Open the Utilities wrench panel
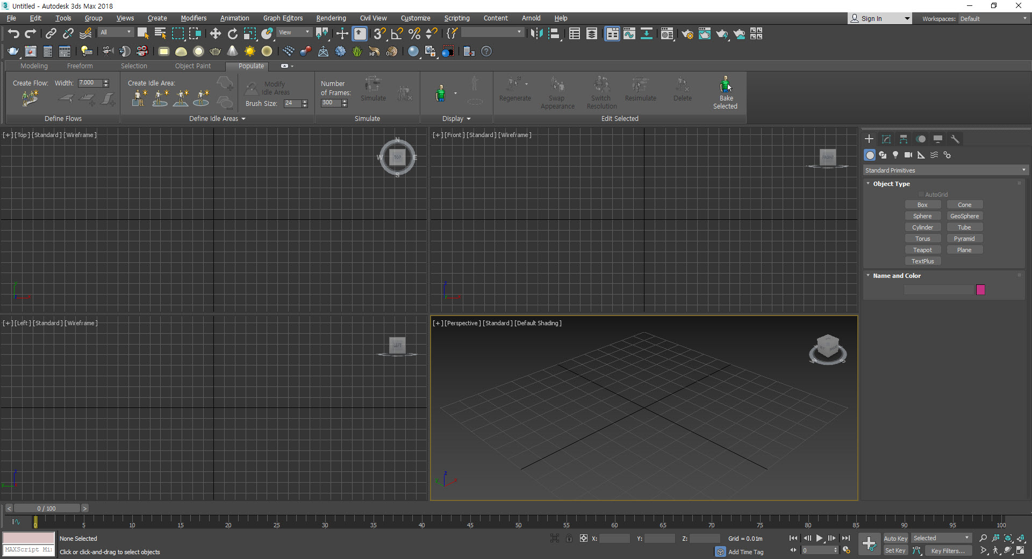 (x=955, y=139)
